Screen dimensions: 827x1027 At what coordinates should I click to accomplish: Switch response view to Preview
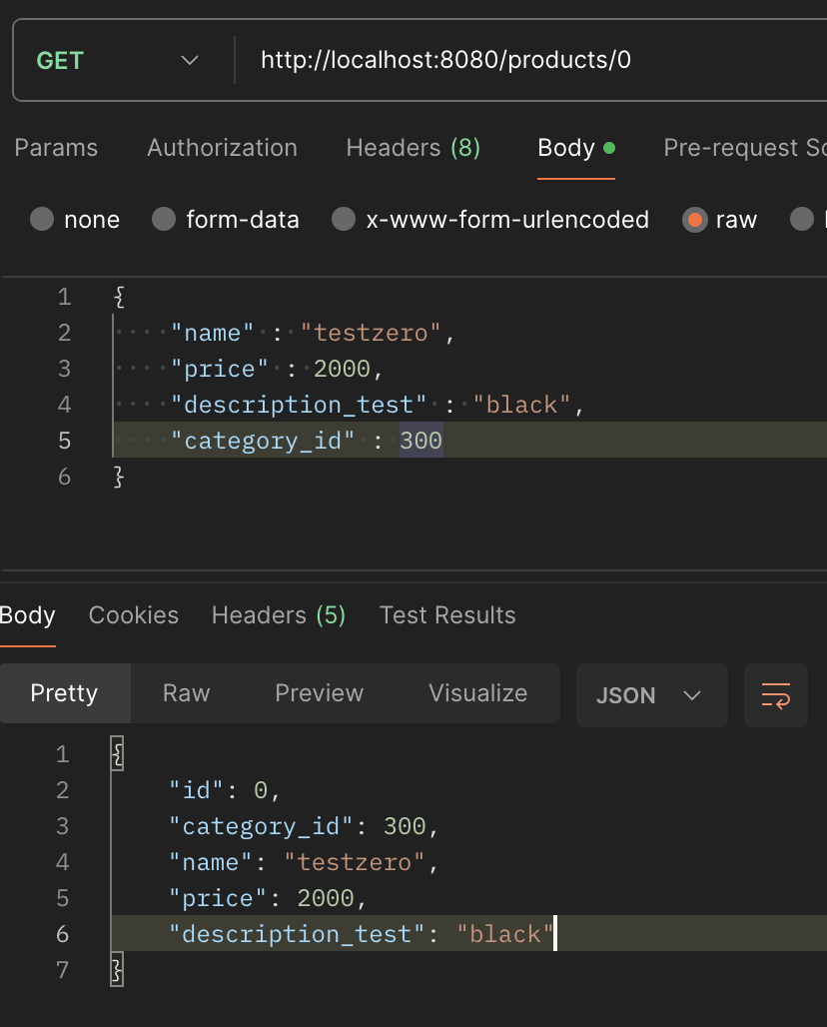[320, 693]
